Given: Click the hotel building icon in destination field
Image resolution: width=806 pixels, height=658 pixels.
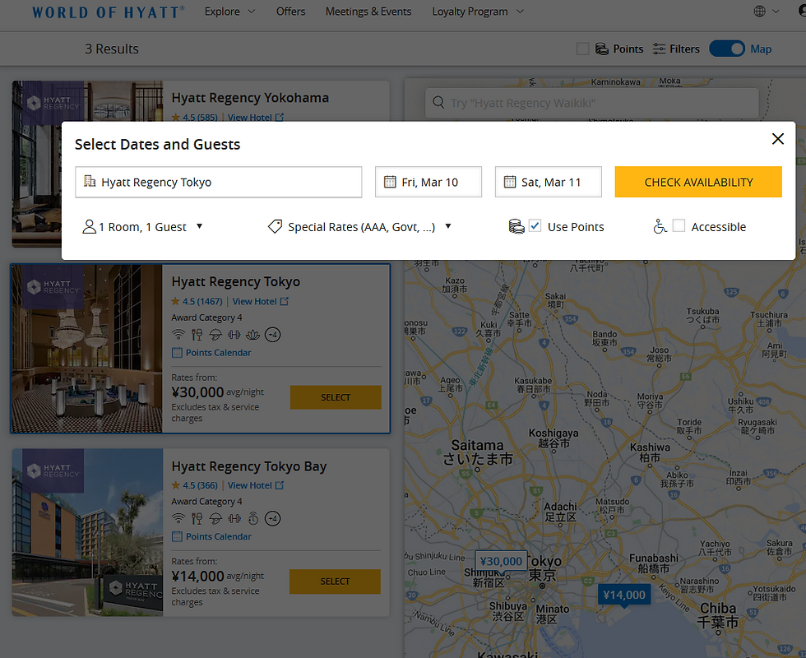Looking at the screenshot, I should 90,182.
